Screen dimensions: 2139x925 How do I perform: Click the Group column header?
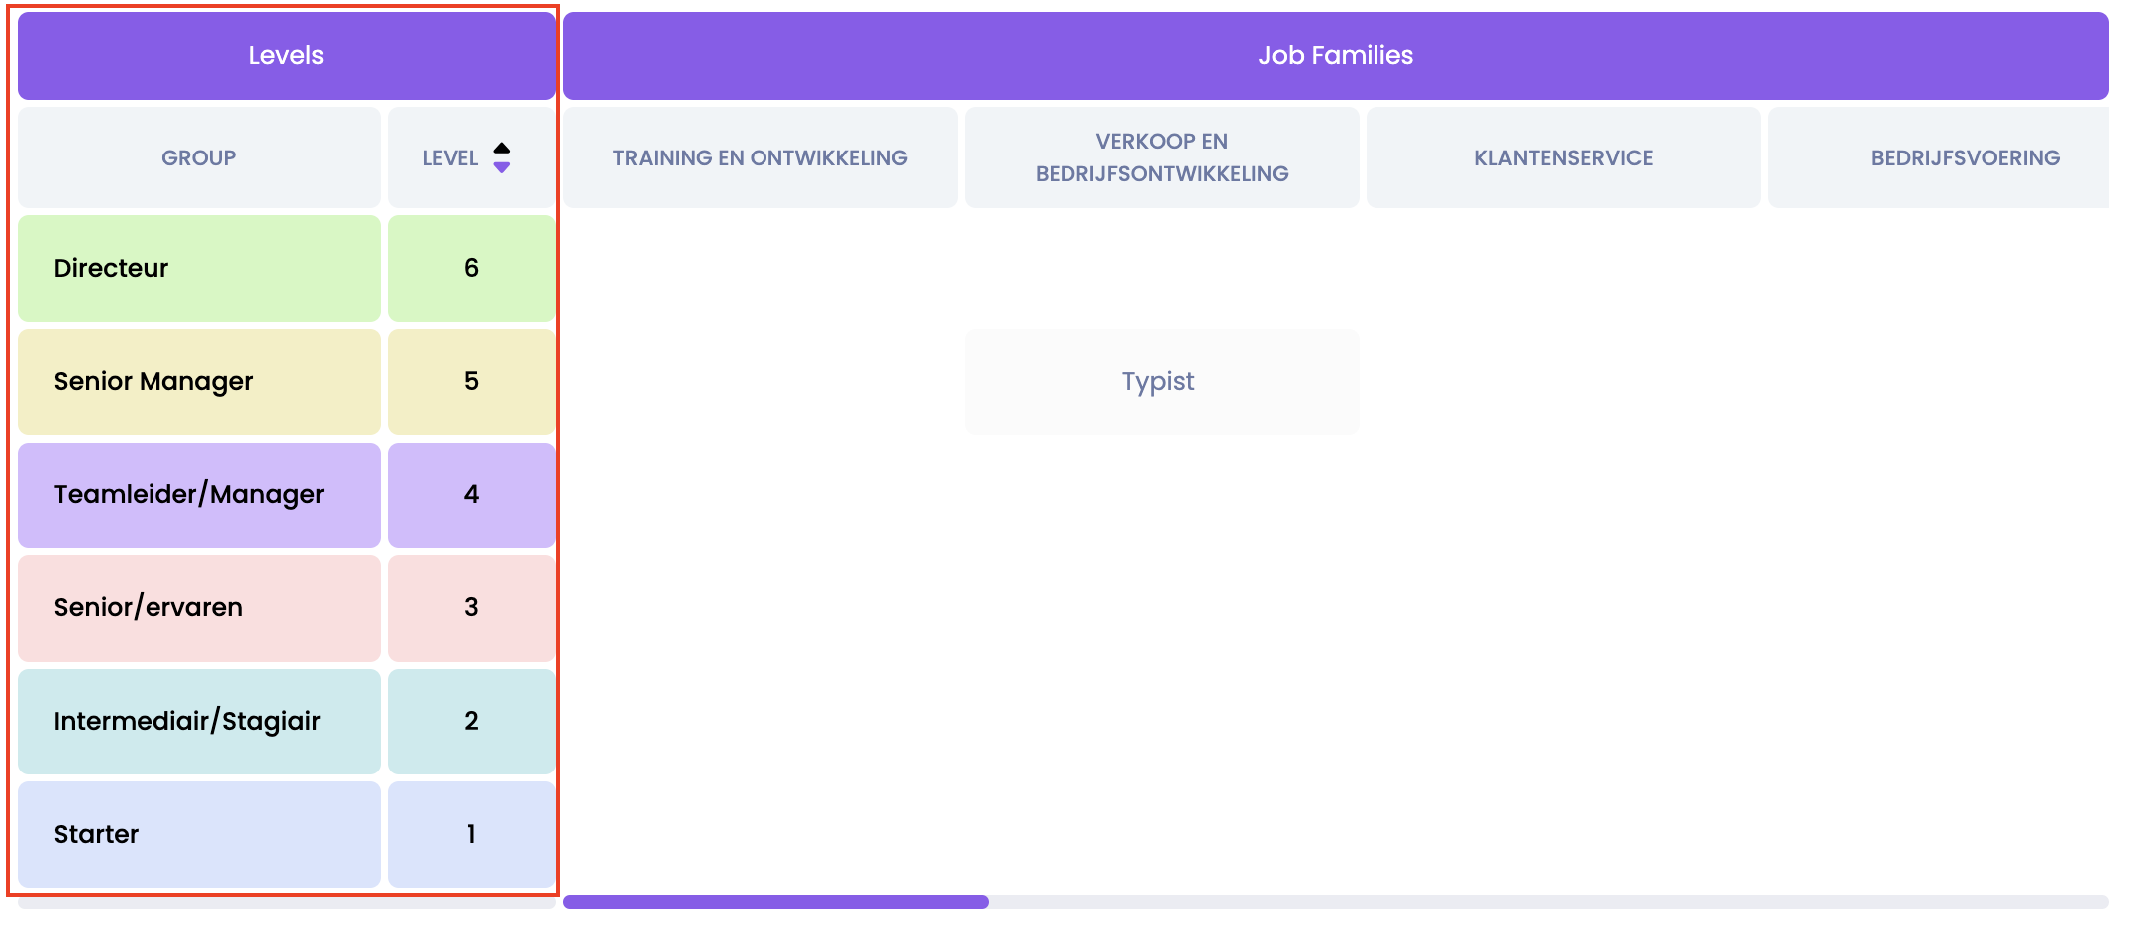pyautogui.click(x=198, y=157)
